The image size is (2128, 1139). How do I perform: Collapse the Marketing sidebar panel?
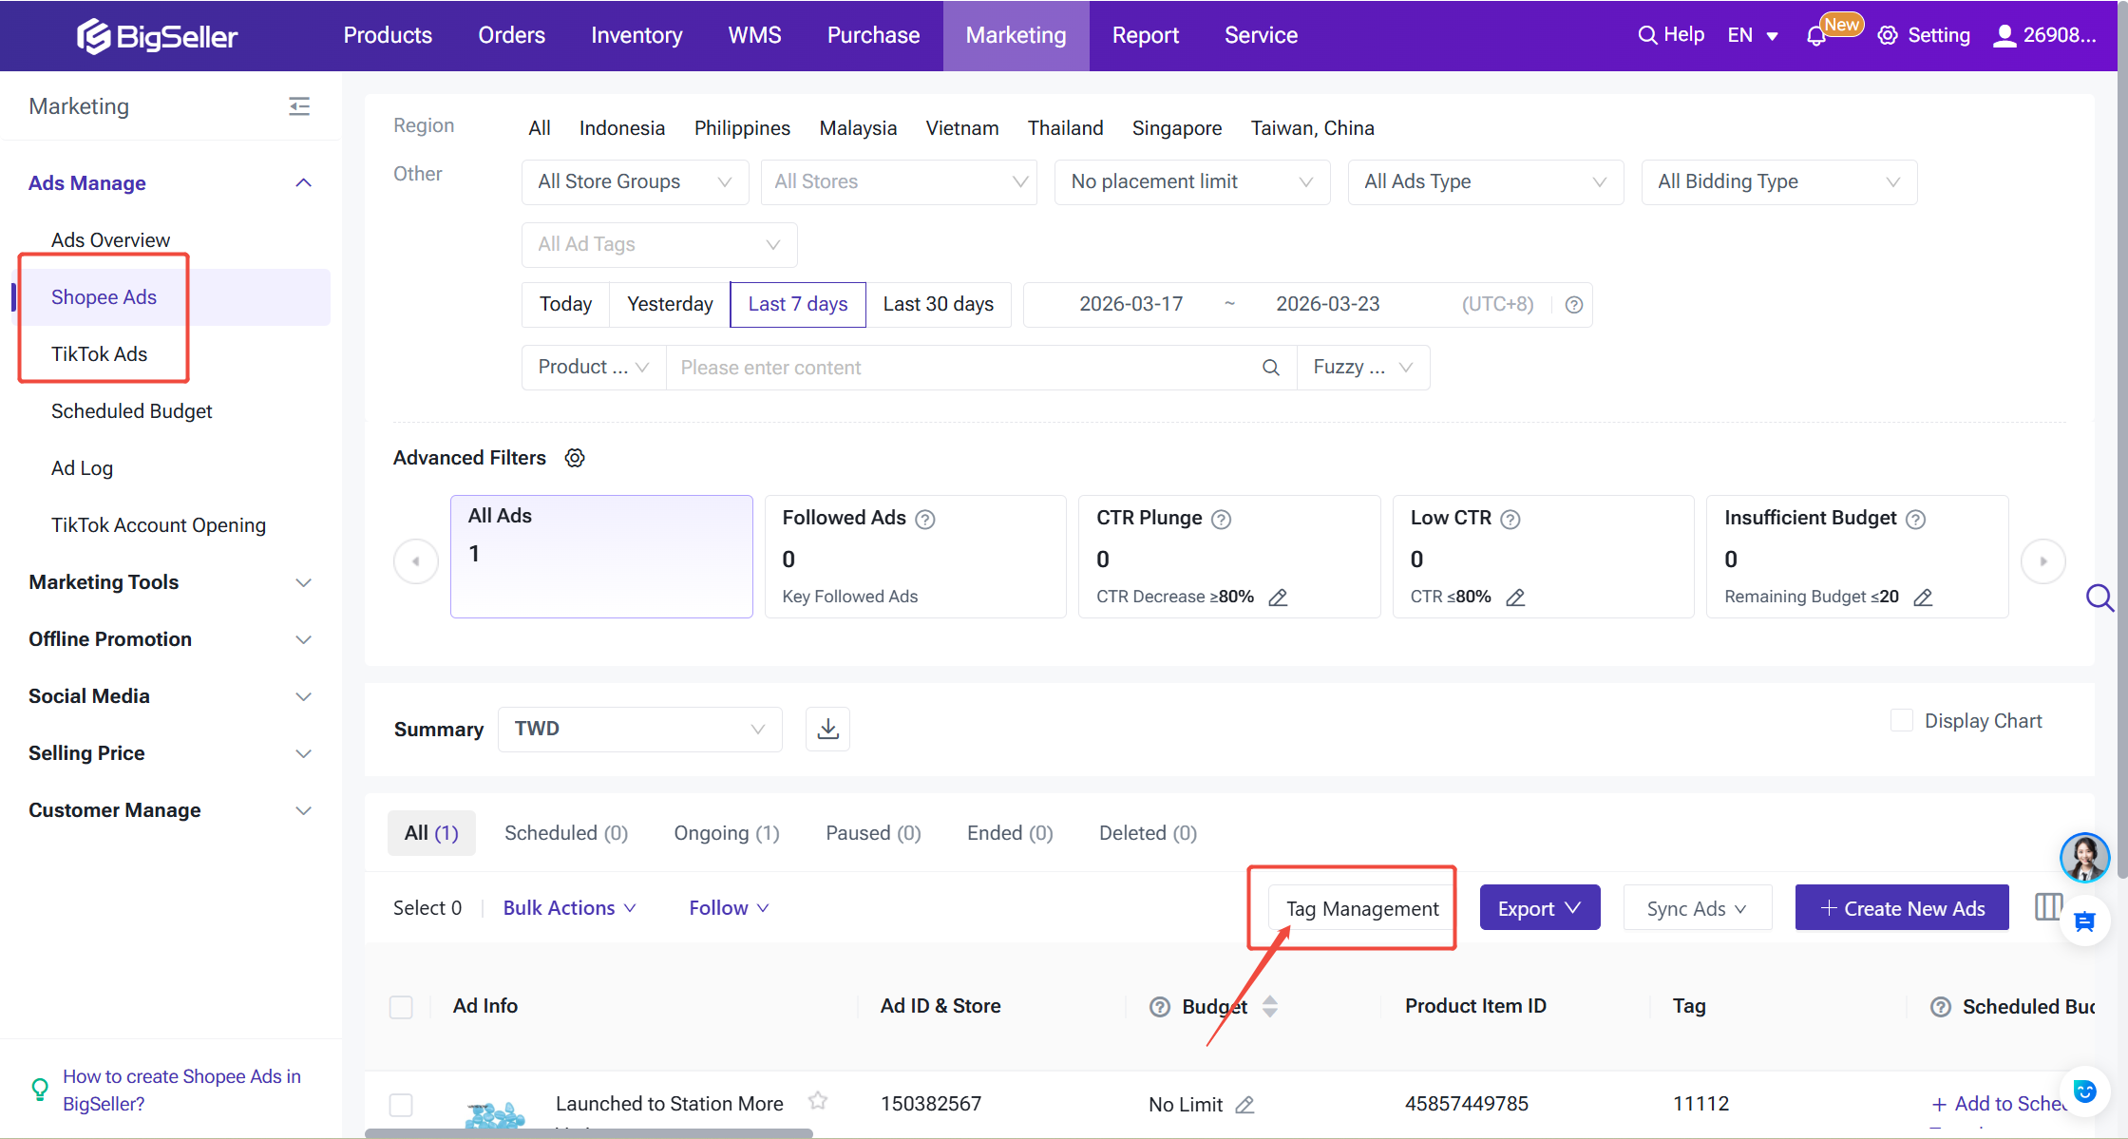click(x=299, y=105)
